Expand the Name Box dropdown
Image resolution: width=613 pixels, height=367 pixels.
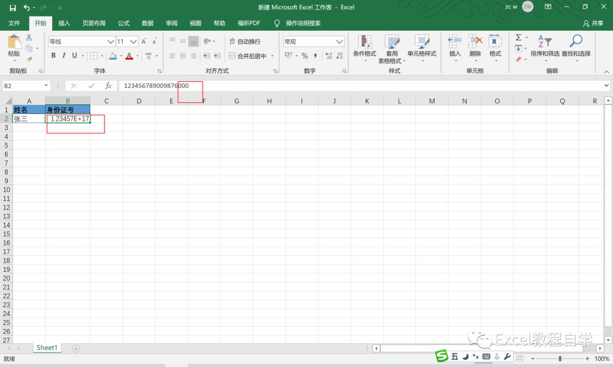pos(46,86)
